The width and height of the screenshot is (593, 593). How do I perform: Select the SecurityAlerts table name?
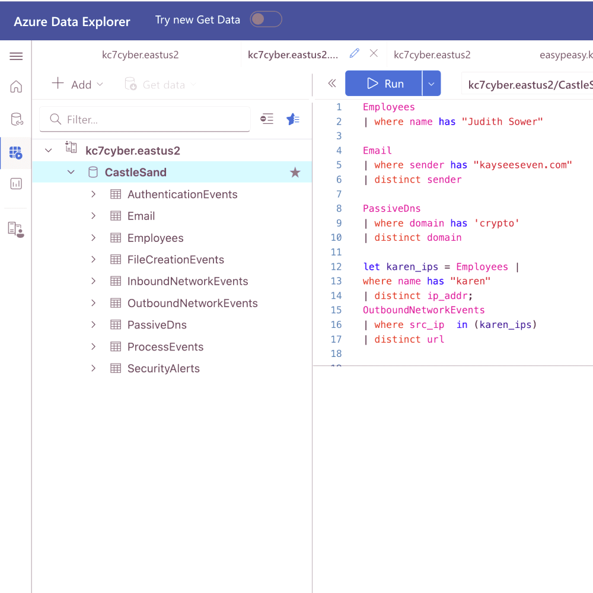164,368
